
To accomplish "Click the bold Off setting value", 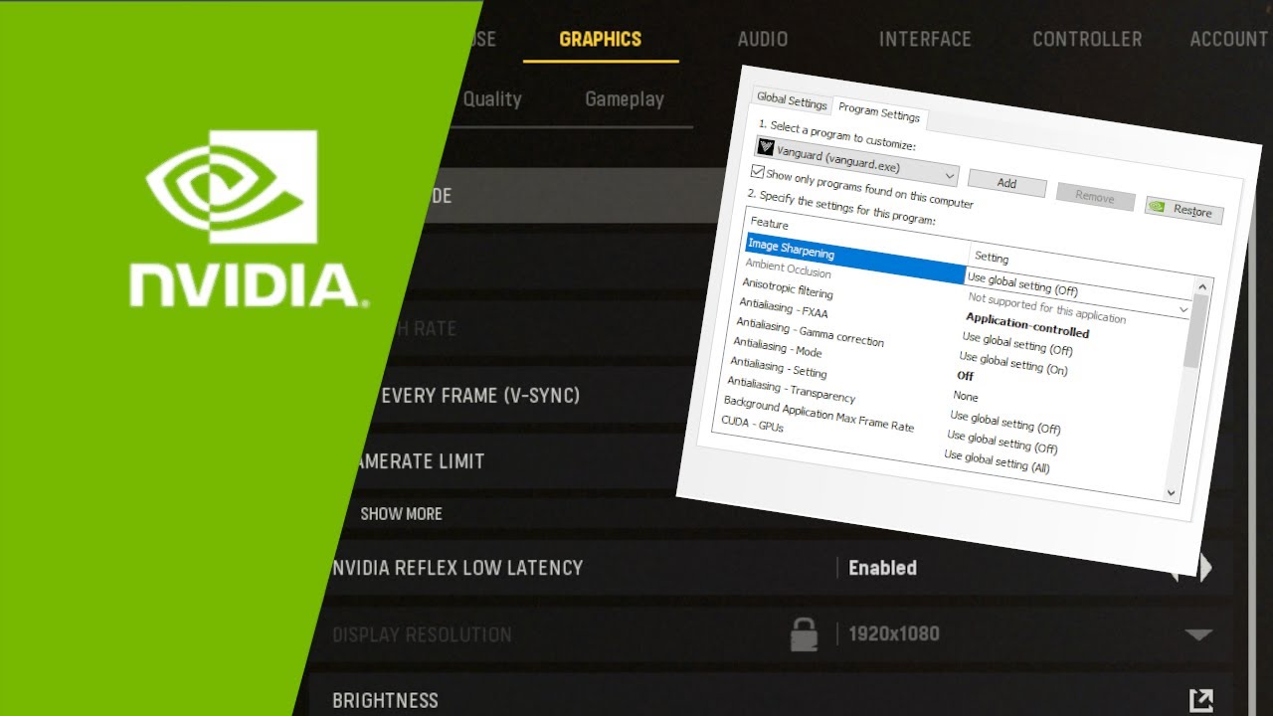I will tap(965, 376).
